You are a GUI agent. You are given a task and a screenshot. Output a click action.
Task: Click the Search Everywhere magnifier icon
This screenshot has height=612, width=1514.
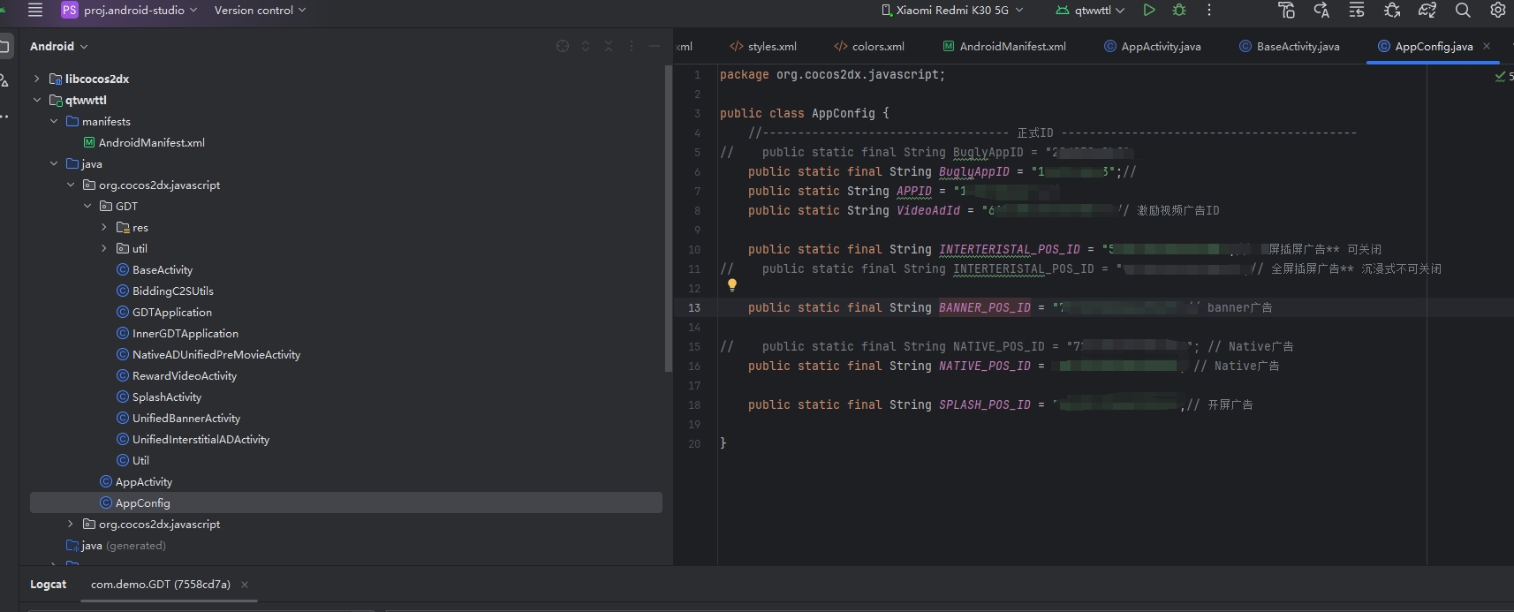tap(1463, 11)
